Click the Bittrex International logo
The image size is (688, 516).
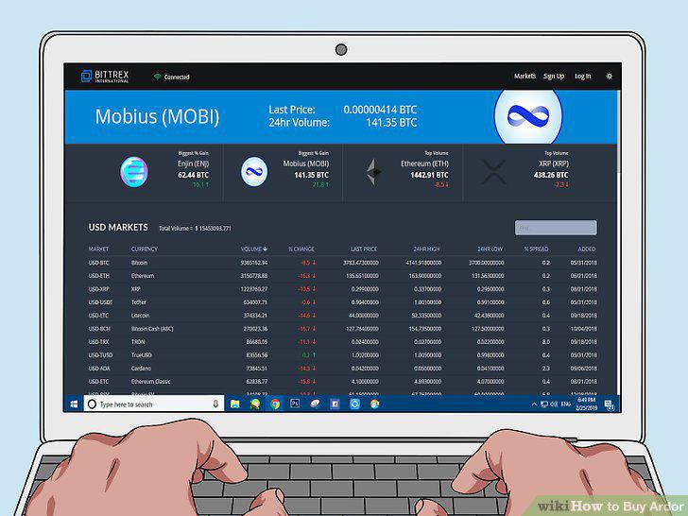(105, 77)
